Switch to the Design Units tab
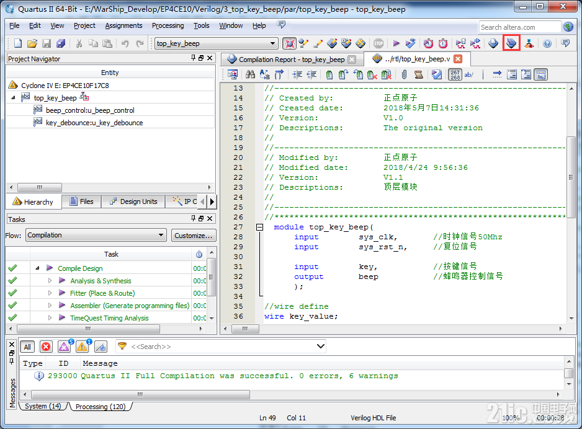Screen dimensions: 582x429 133,201
